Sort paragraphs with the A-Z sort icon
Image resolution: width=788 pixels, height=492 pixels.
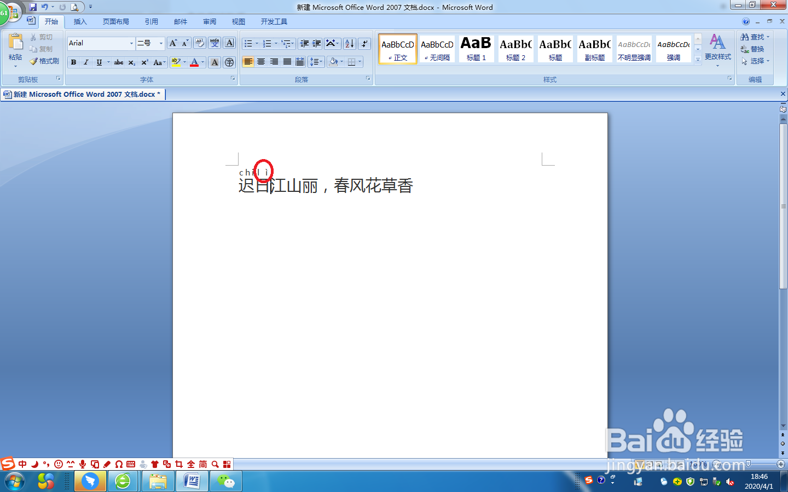click(x=351, y=43)
